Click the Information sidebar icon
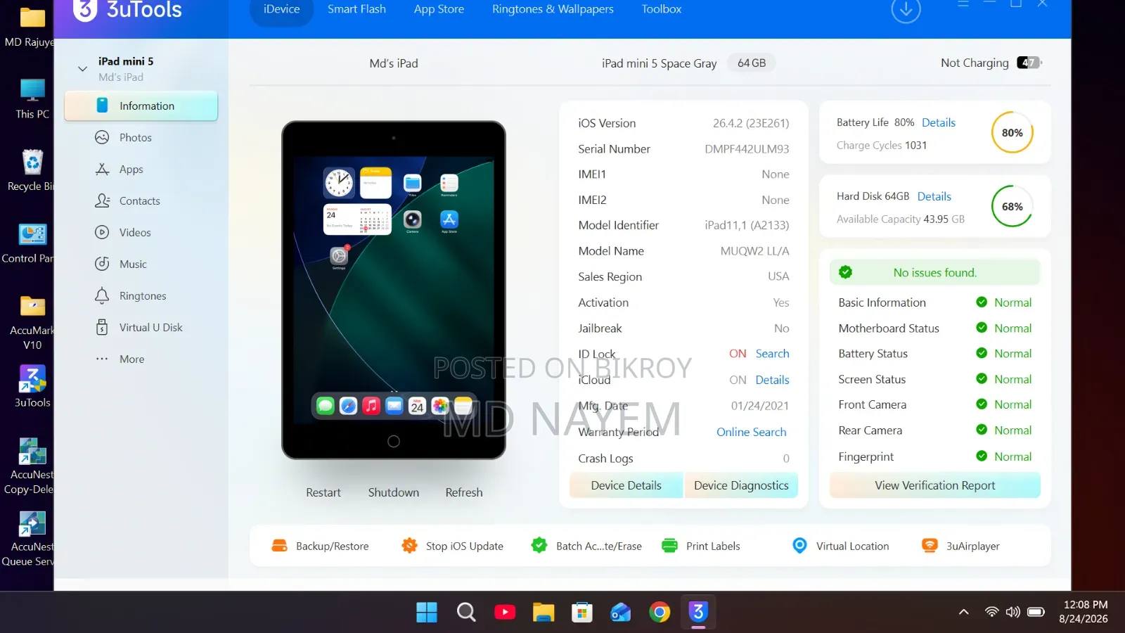1125x633 pixels. (102, 105)
